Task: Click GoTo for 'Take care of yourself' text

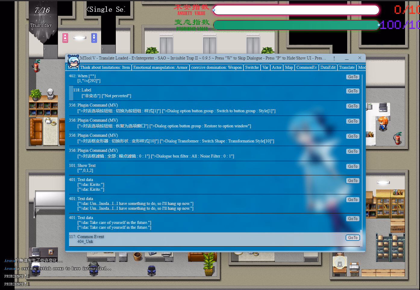Action: point(353,219)
